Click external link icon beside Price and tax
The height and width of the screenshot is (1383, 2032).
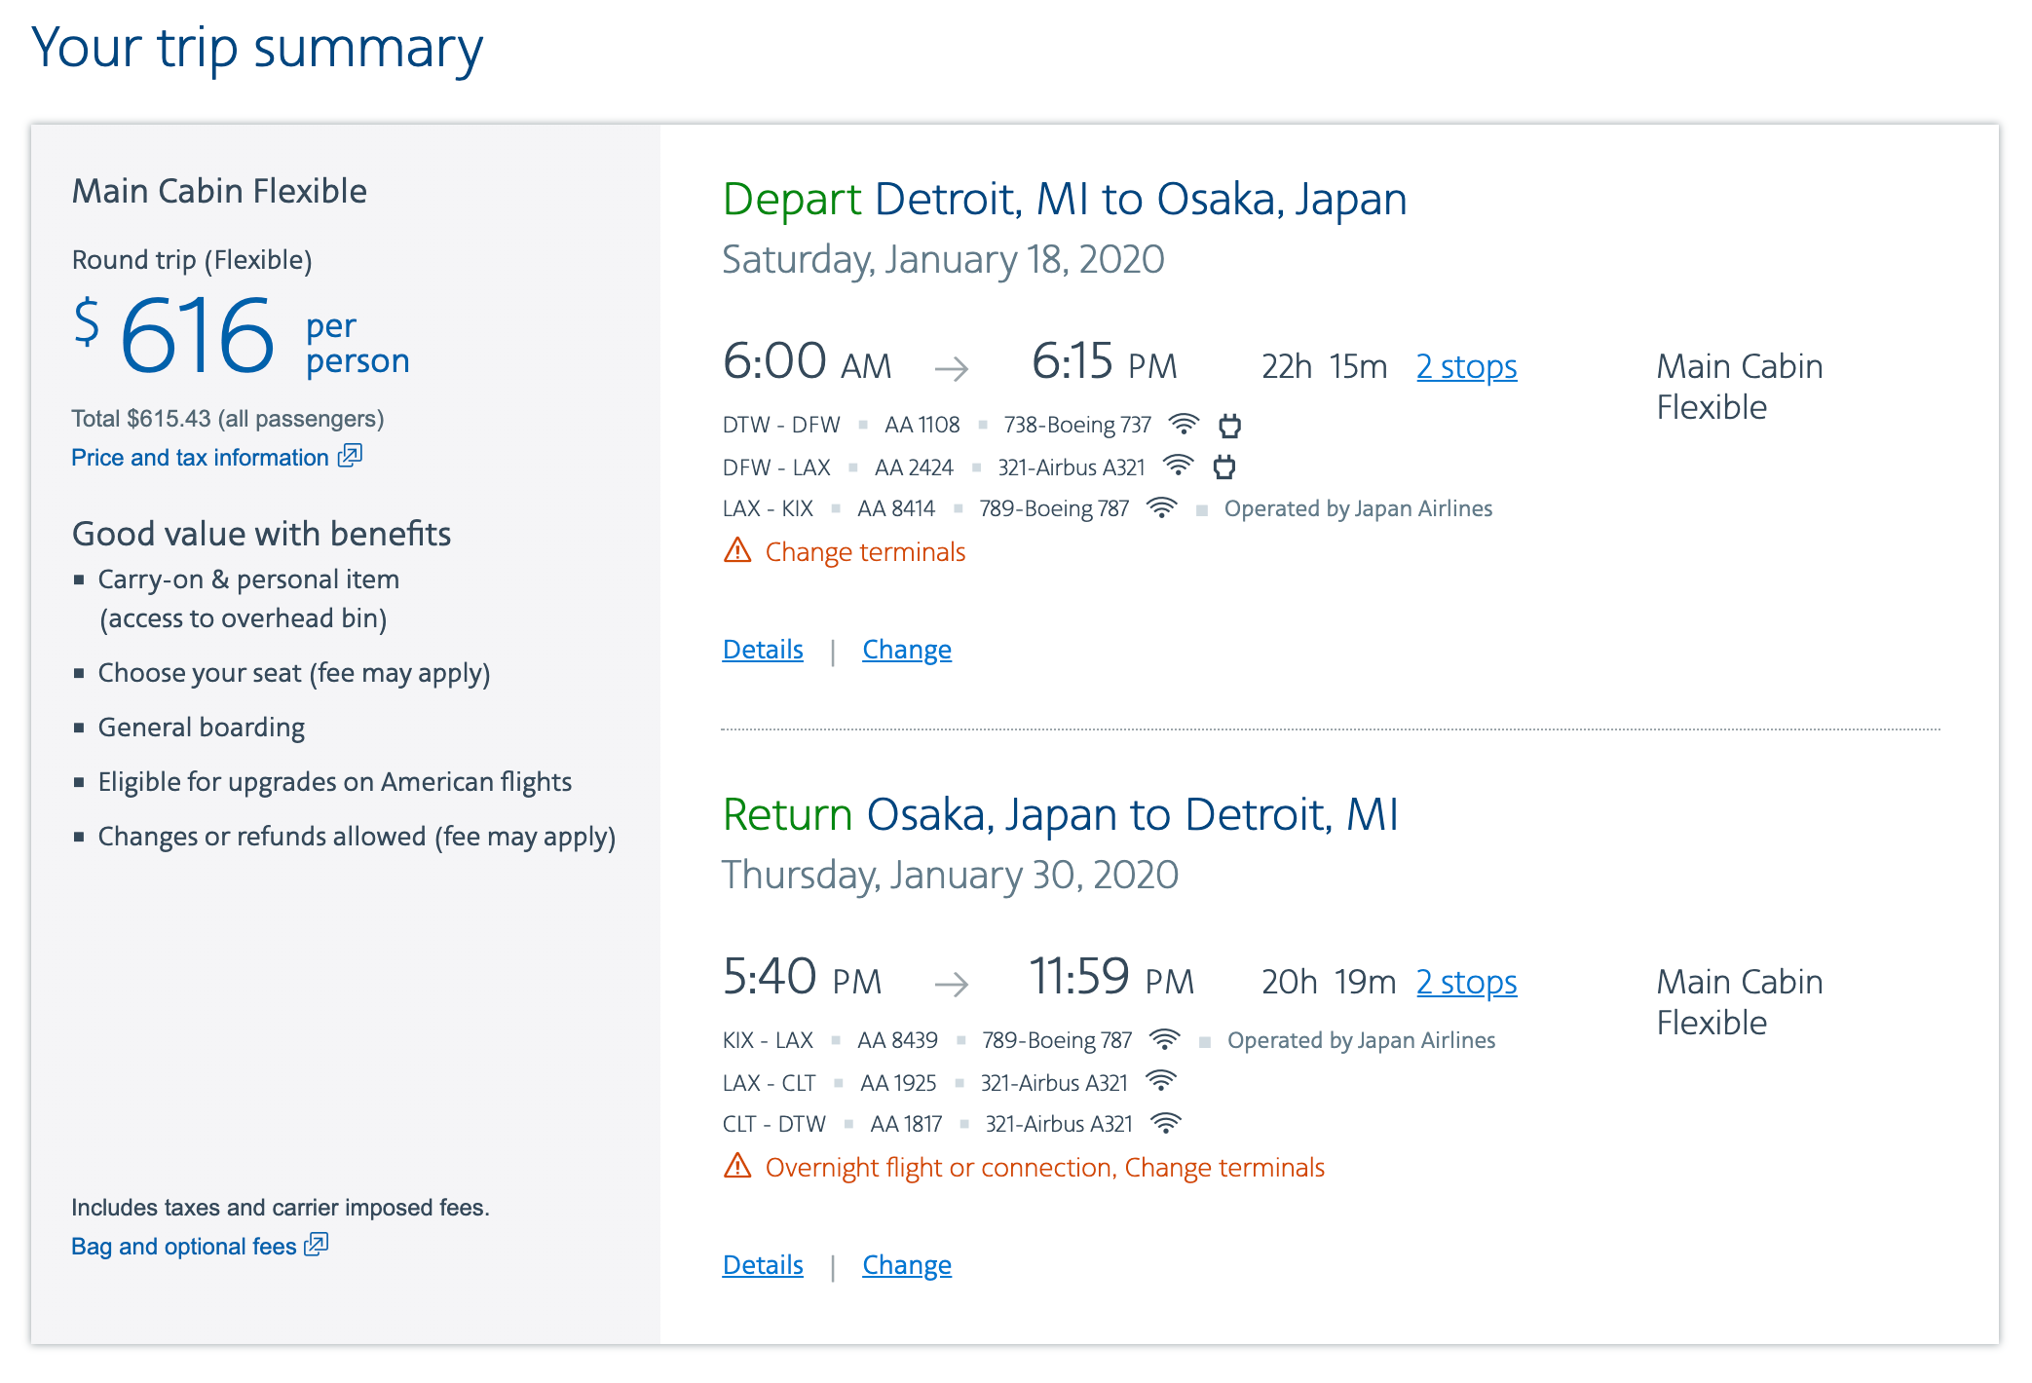350,456
